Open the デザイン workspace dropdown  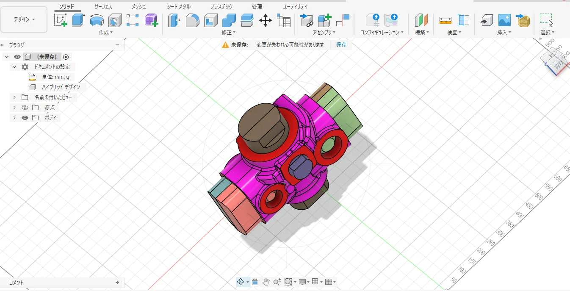(24, 19)
